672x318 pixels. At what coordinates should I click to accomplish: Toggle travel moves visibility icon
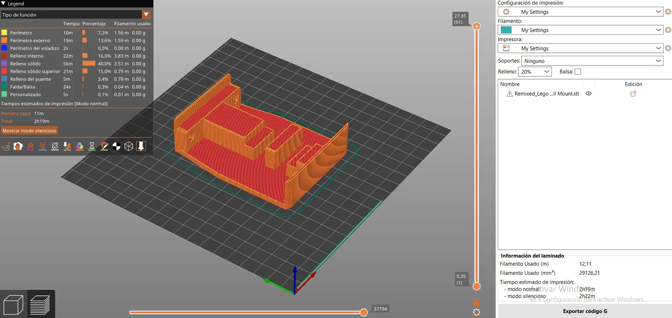click(6, 146)
